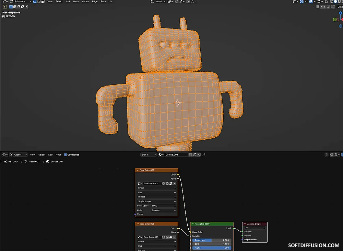
Task: Collapse the Principled BSDF node
Action: point(193,224)
